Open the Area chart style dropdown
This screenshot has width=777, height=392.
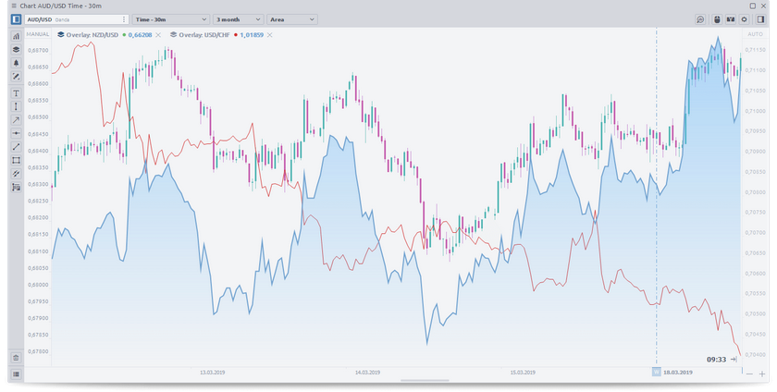coord(291,19)
